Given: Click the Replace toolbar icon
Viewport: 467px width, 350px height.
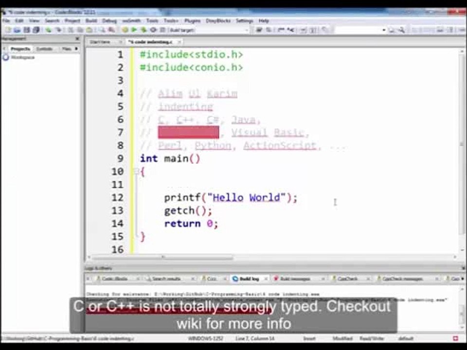Looking at the screenshot, I should (x=111, y=30).
